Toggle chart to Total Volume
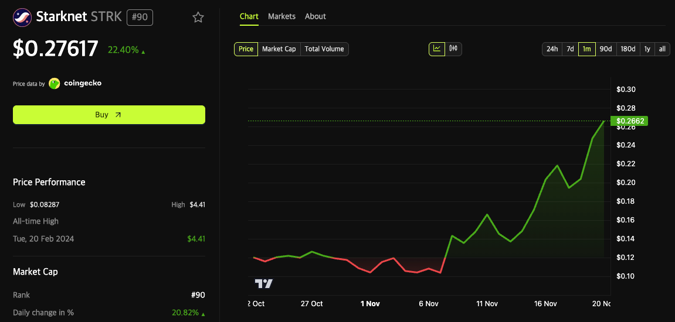Viewport: 675px width, 322px height. point(324,49)
